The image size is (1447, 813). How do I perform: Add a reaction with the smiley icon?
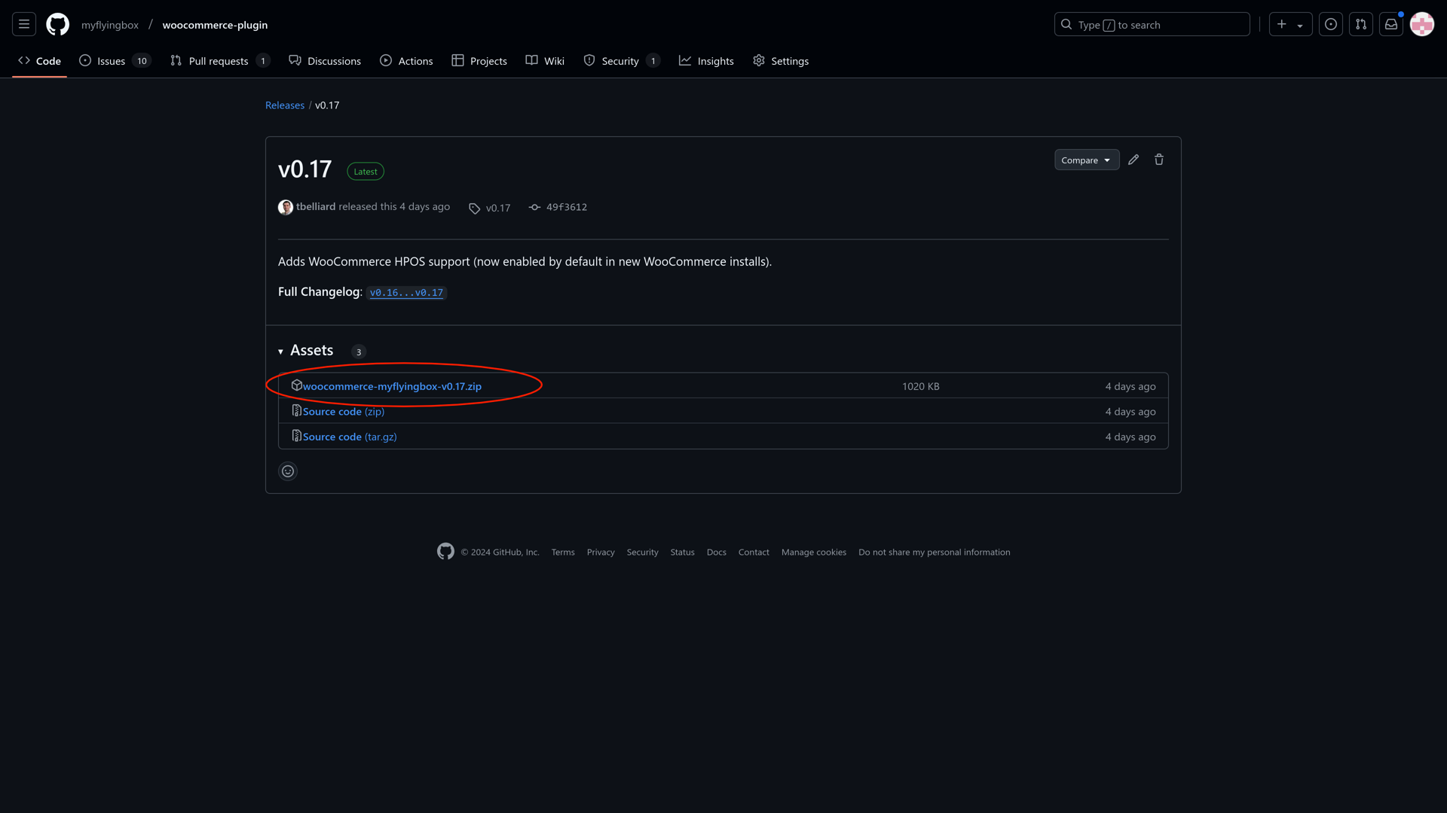point(288,471)
